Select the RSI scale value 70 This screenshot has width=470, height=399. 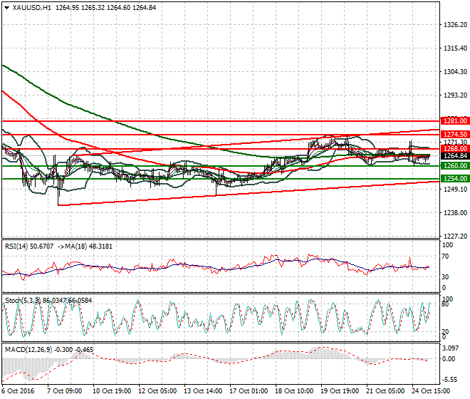[x=445, y=256]
